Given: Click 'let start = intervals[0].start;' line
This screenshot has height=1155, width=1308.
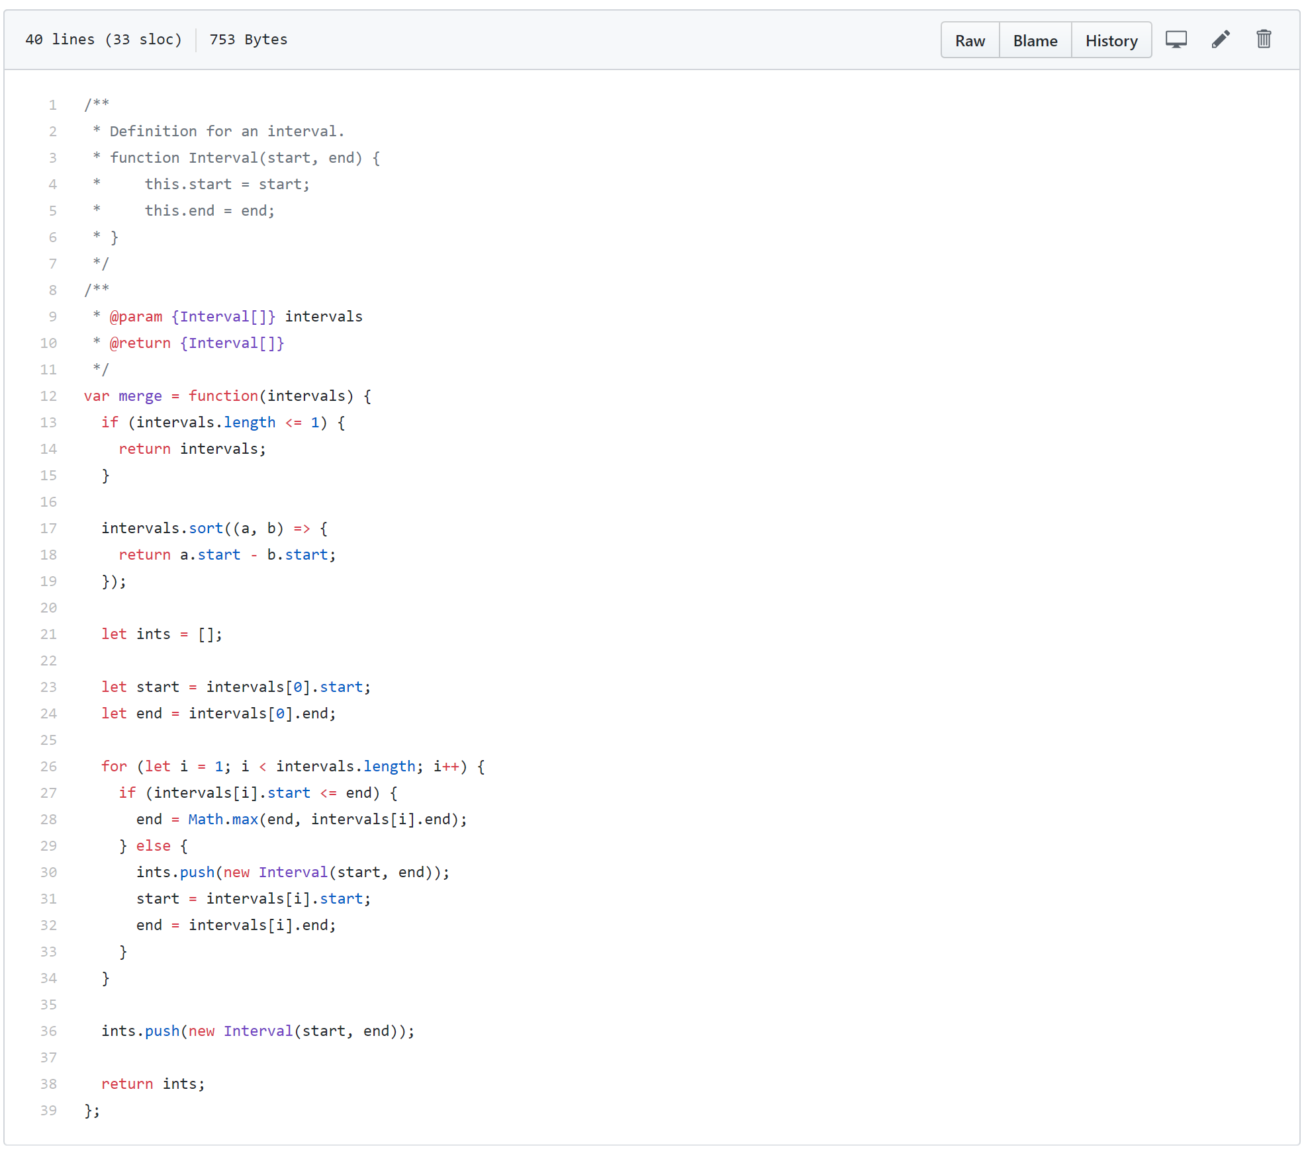Looking at the screenshot, I should (x=236, y=687).
